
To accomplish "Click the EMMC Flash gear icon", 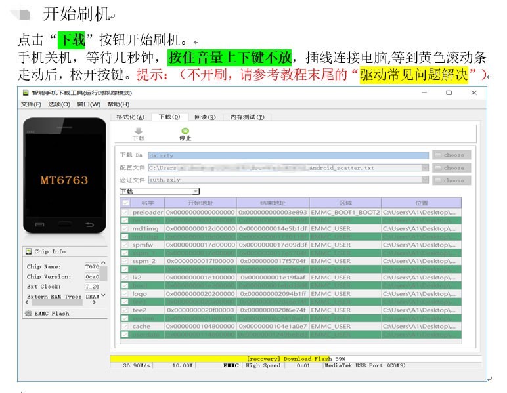I will 28,313.
